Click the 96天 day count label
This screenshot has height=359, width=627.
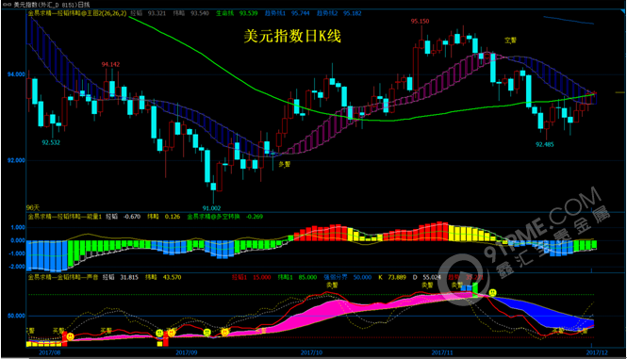33,208
